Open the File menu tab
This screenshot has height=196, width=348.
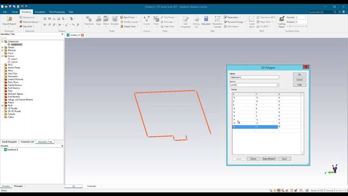5,12
